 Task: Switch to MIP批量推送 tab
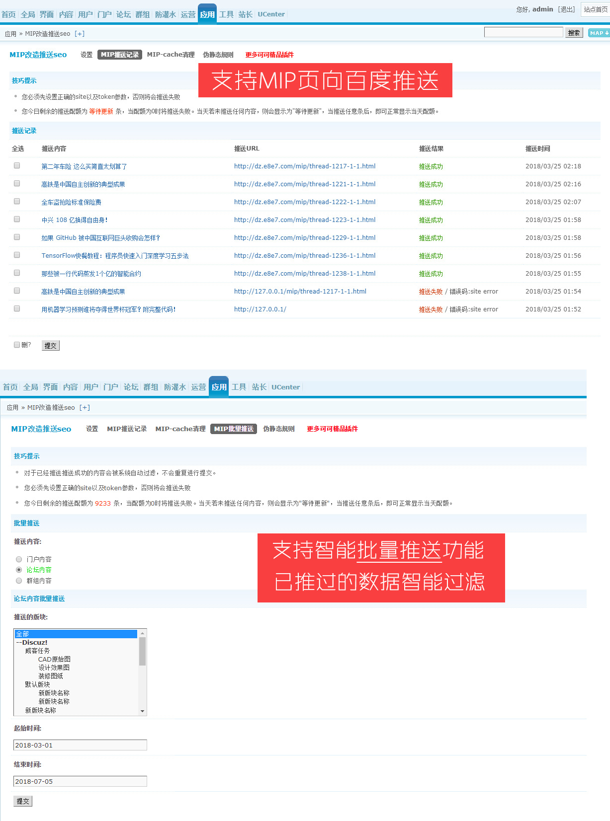234,429
